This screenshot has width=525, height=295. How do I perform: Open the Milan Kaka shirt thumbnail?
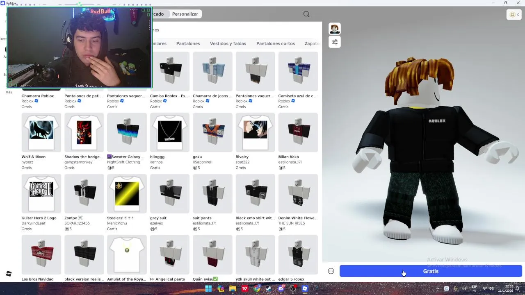[x=298, y=132]
